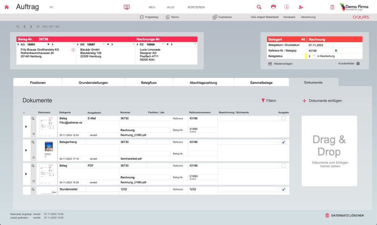377x225 pixels.
Task: Switch to the Positionen tab
Action: (38, 83)
